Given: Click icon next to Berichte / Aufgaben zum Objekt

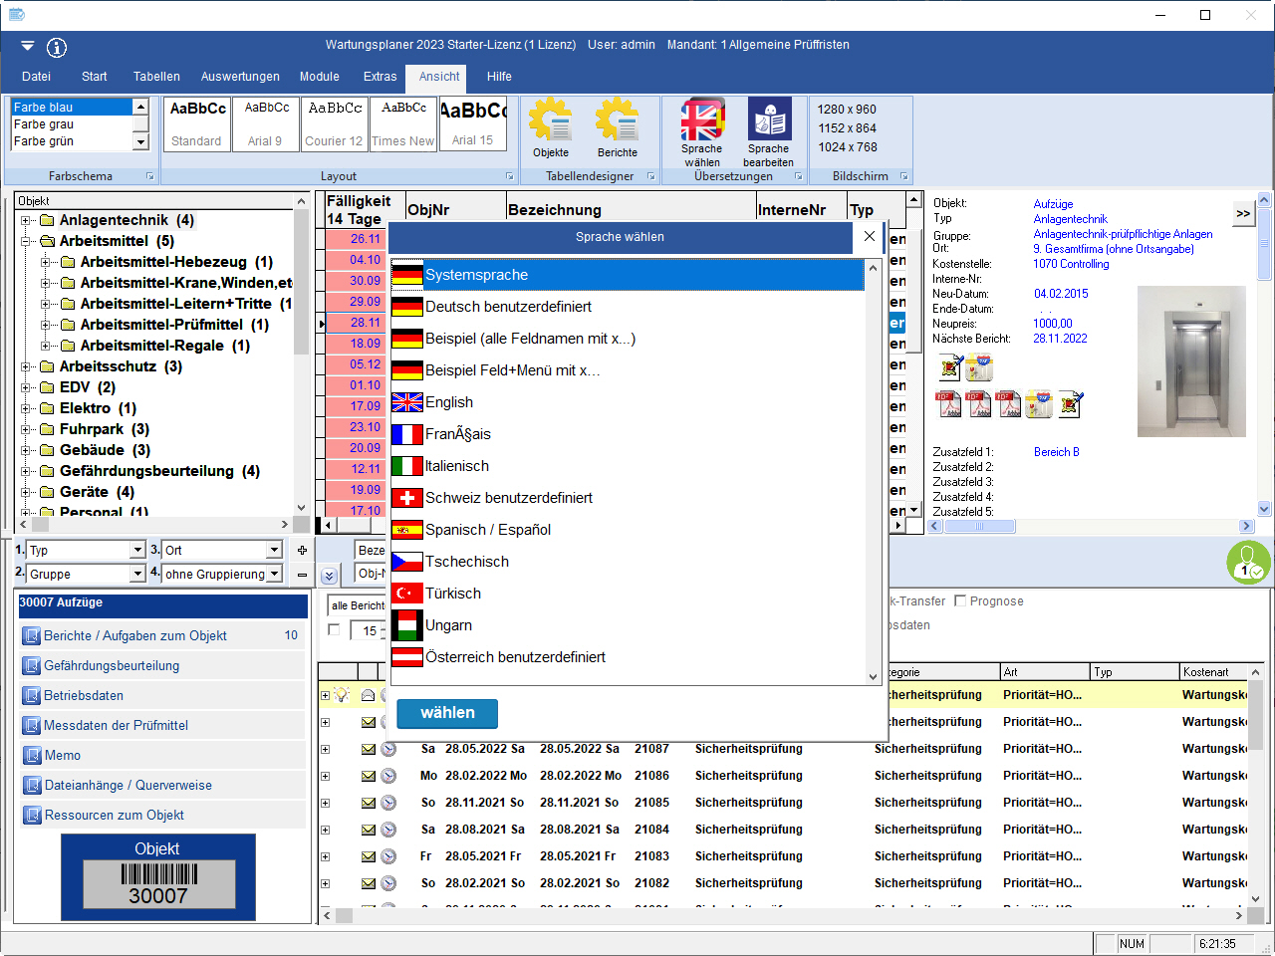Looking at the screenshot, I should coord(32,635).
